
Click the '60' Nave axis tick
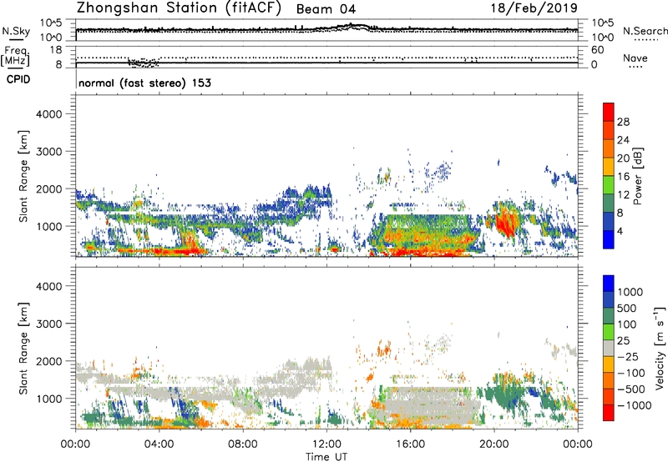point(598,50)
